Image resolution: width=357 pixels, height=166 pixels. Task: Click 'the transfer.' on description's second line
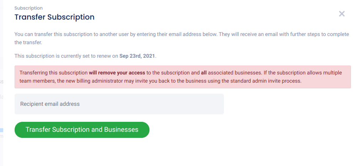[28, 42]
